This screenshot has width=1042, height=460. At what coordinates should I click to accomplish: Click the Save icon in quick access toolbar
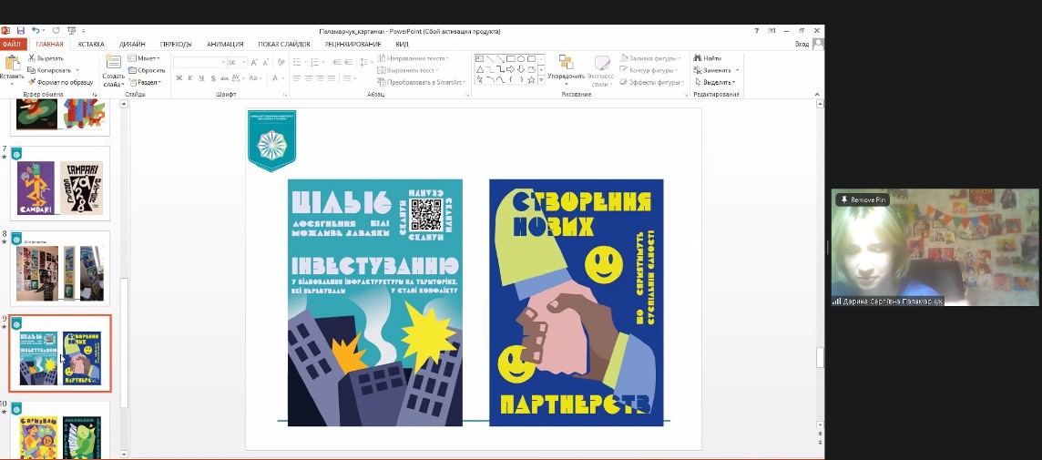click(x=20, y=30)
